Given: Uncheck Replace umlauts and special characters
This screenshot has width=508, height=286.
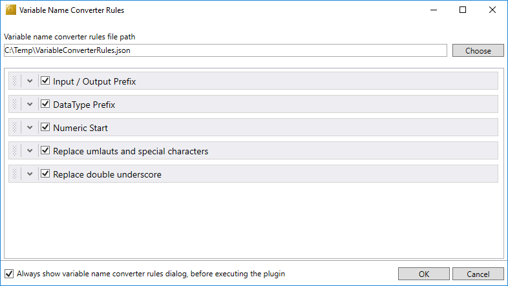Looking at the screenshot, I should tap(45, 150).
